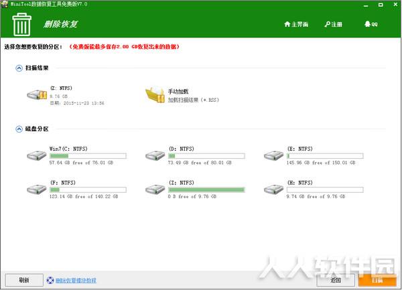
Task: Click the tutorial lifebuoy help icon
Action: click(50, 280)
